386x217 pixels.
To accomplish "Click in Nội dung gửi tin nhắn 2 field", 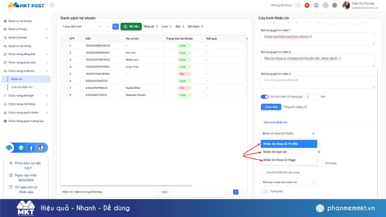I will (317, 60).
